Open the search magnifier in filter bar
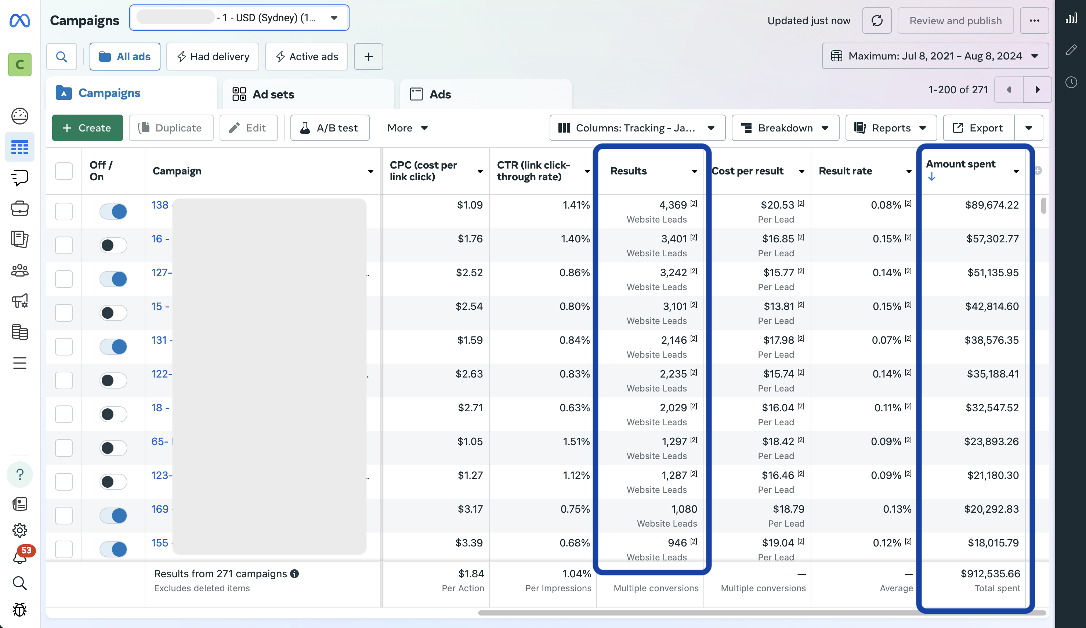The height and width of the screenshot is (628, 1086). tap(62, 57)
